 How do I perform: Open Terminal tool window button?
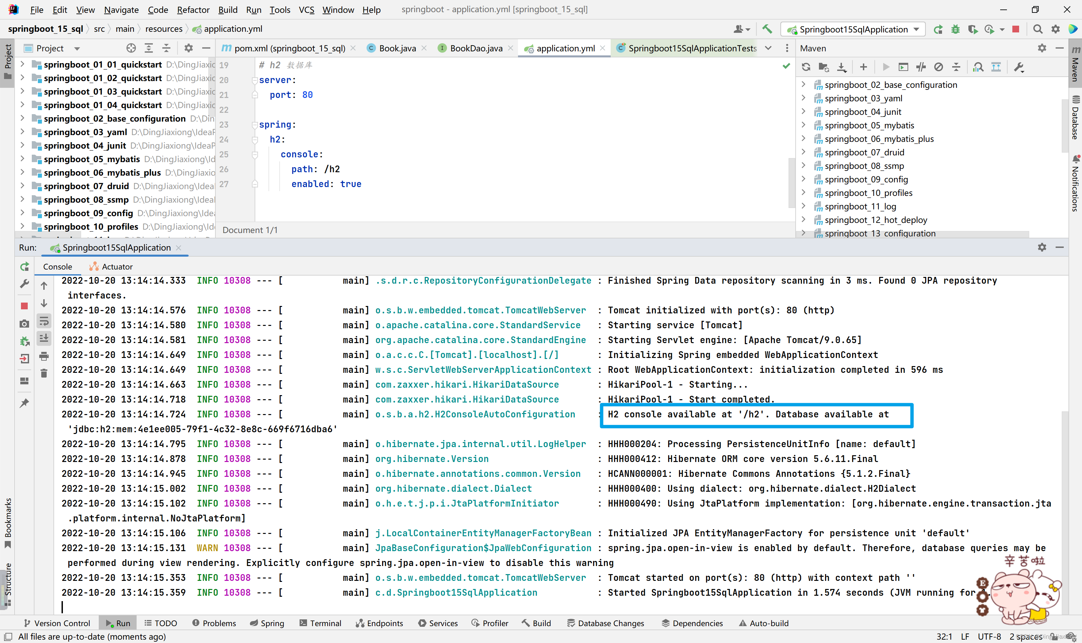point(321,623)
